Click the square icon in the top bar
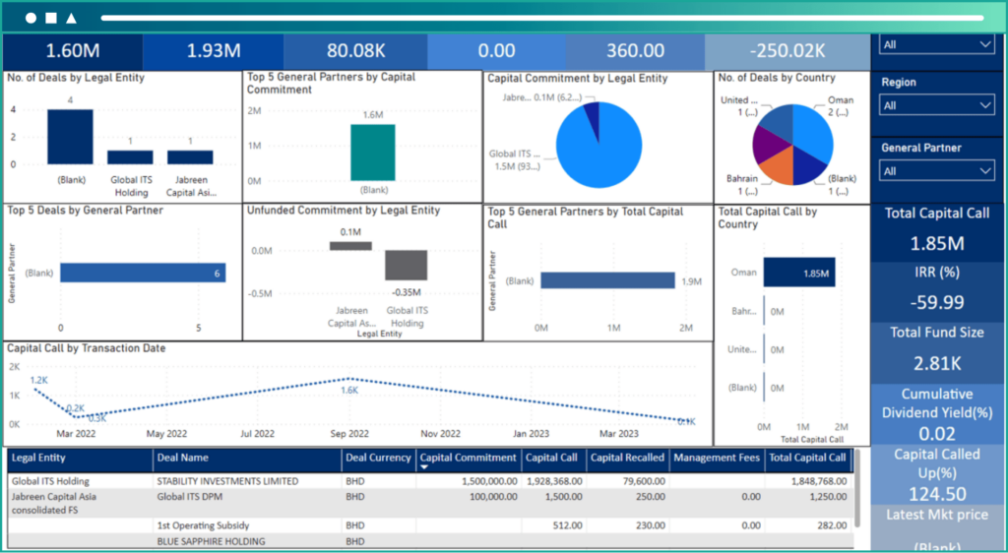The image size is (1008, 553). (x=51, y=18)
